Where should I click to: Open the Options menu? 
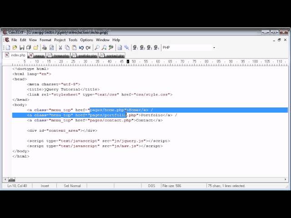tap(86, 40)
